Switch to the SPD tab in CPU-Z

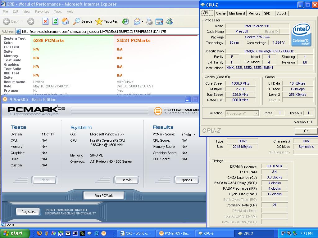[267, 13]
